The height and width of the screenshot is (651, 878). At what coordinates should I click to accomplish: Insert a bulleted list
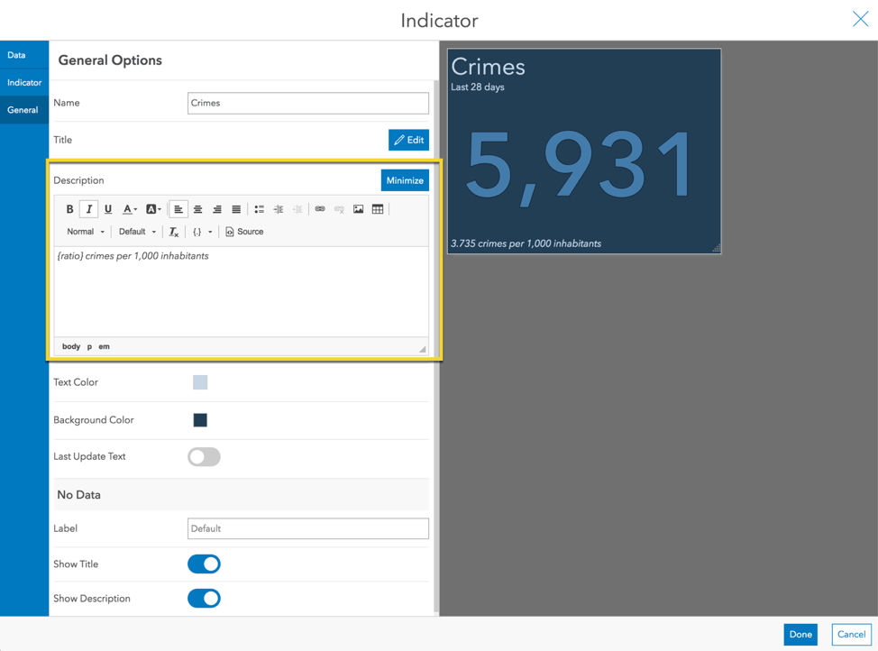(259, 209)
